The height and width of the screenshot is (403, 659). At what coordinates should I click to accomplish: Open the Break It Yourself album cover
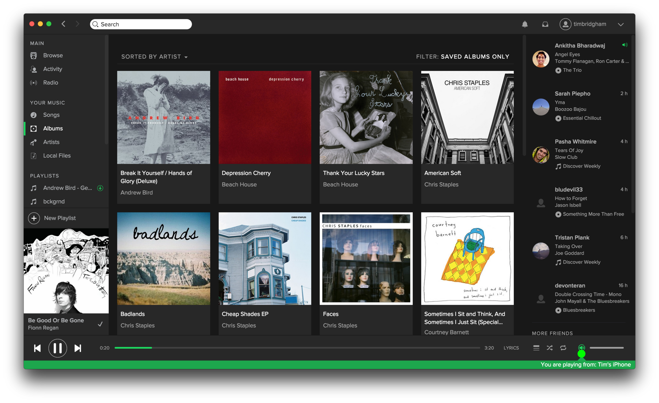163,117
